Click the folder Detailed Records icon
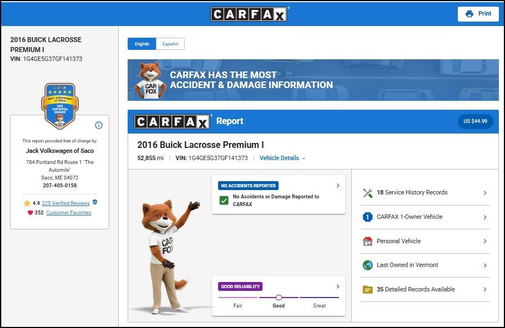505x328 pixels. (367, 289)
